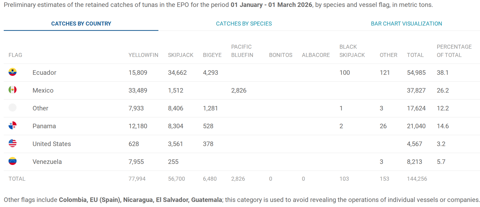Select the Catches by Country tab
This screenshot has height=207, width=480.
tap(81, 24)
